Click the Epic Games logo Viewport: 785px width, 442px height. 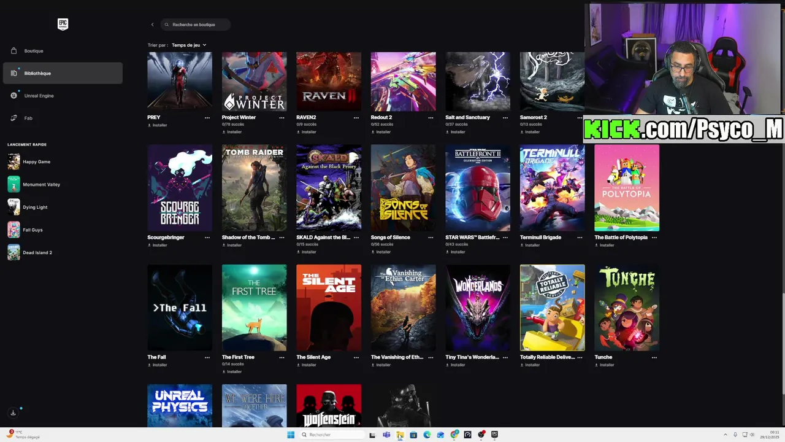[x=63, y=24]
